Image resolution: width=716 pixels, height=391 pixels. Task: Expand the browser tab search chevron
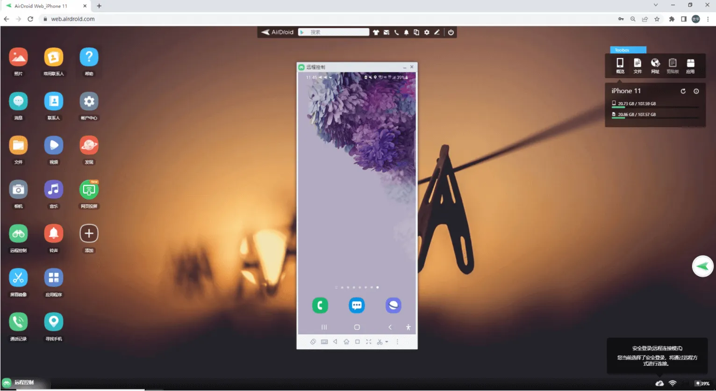tap(655, 5)
